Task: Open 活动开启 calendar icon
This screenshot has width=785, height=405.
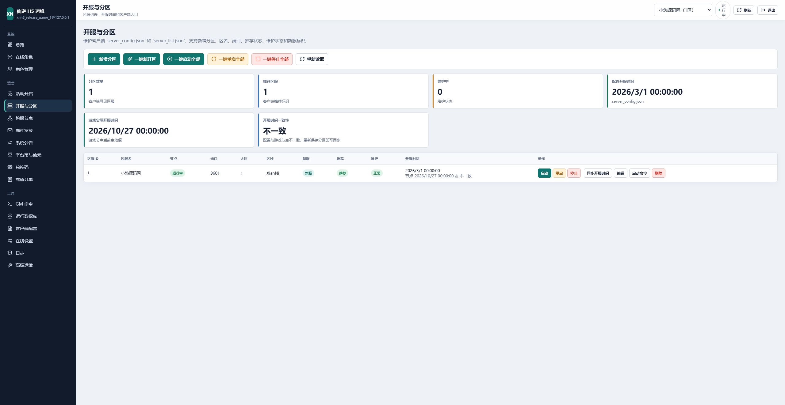Action: coord(10,94)
